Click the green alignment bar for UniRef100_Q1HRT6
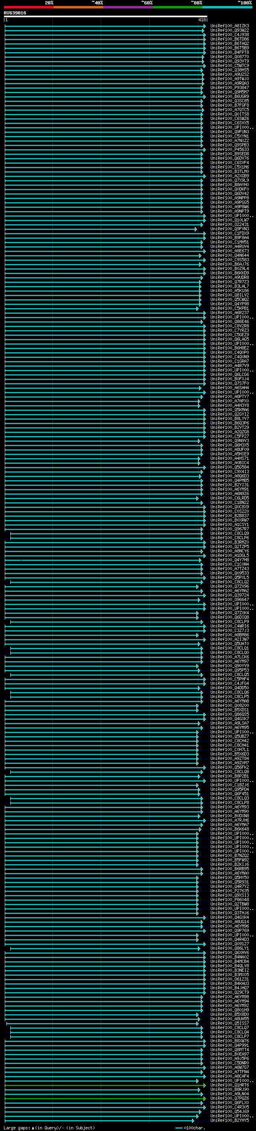The width and height of the screenshot is (256, 1131). [105, 1085]
